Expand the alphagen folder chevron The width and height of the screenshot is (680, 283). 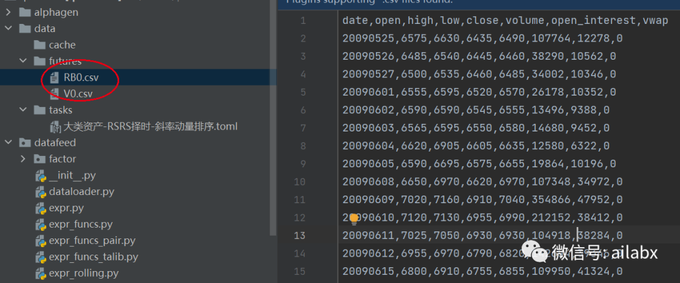8,12
